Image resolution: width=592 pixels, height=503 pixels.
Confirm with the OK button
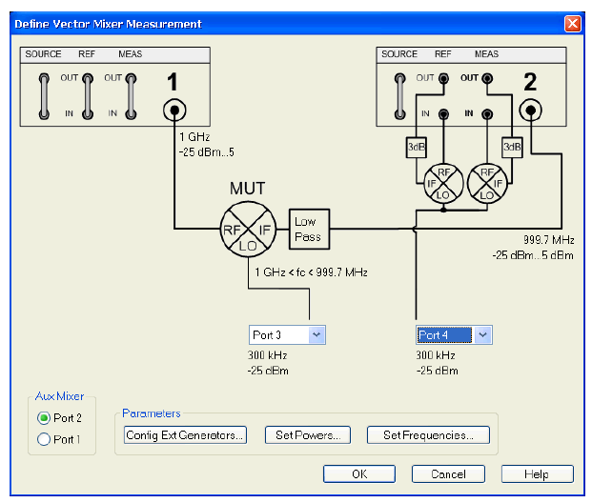(359, 474)
